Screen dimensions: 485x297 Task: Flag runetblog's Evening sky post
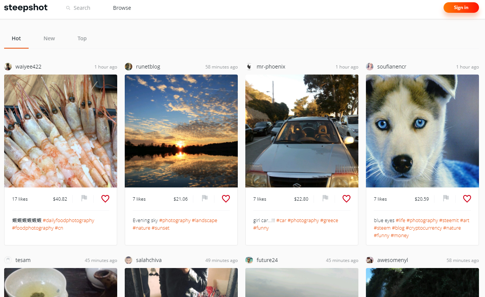coord(205,198)
